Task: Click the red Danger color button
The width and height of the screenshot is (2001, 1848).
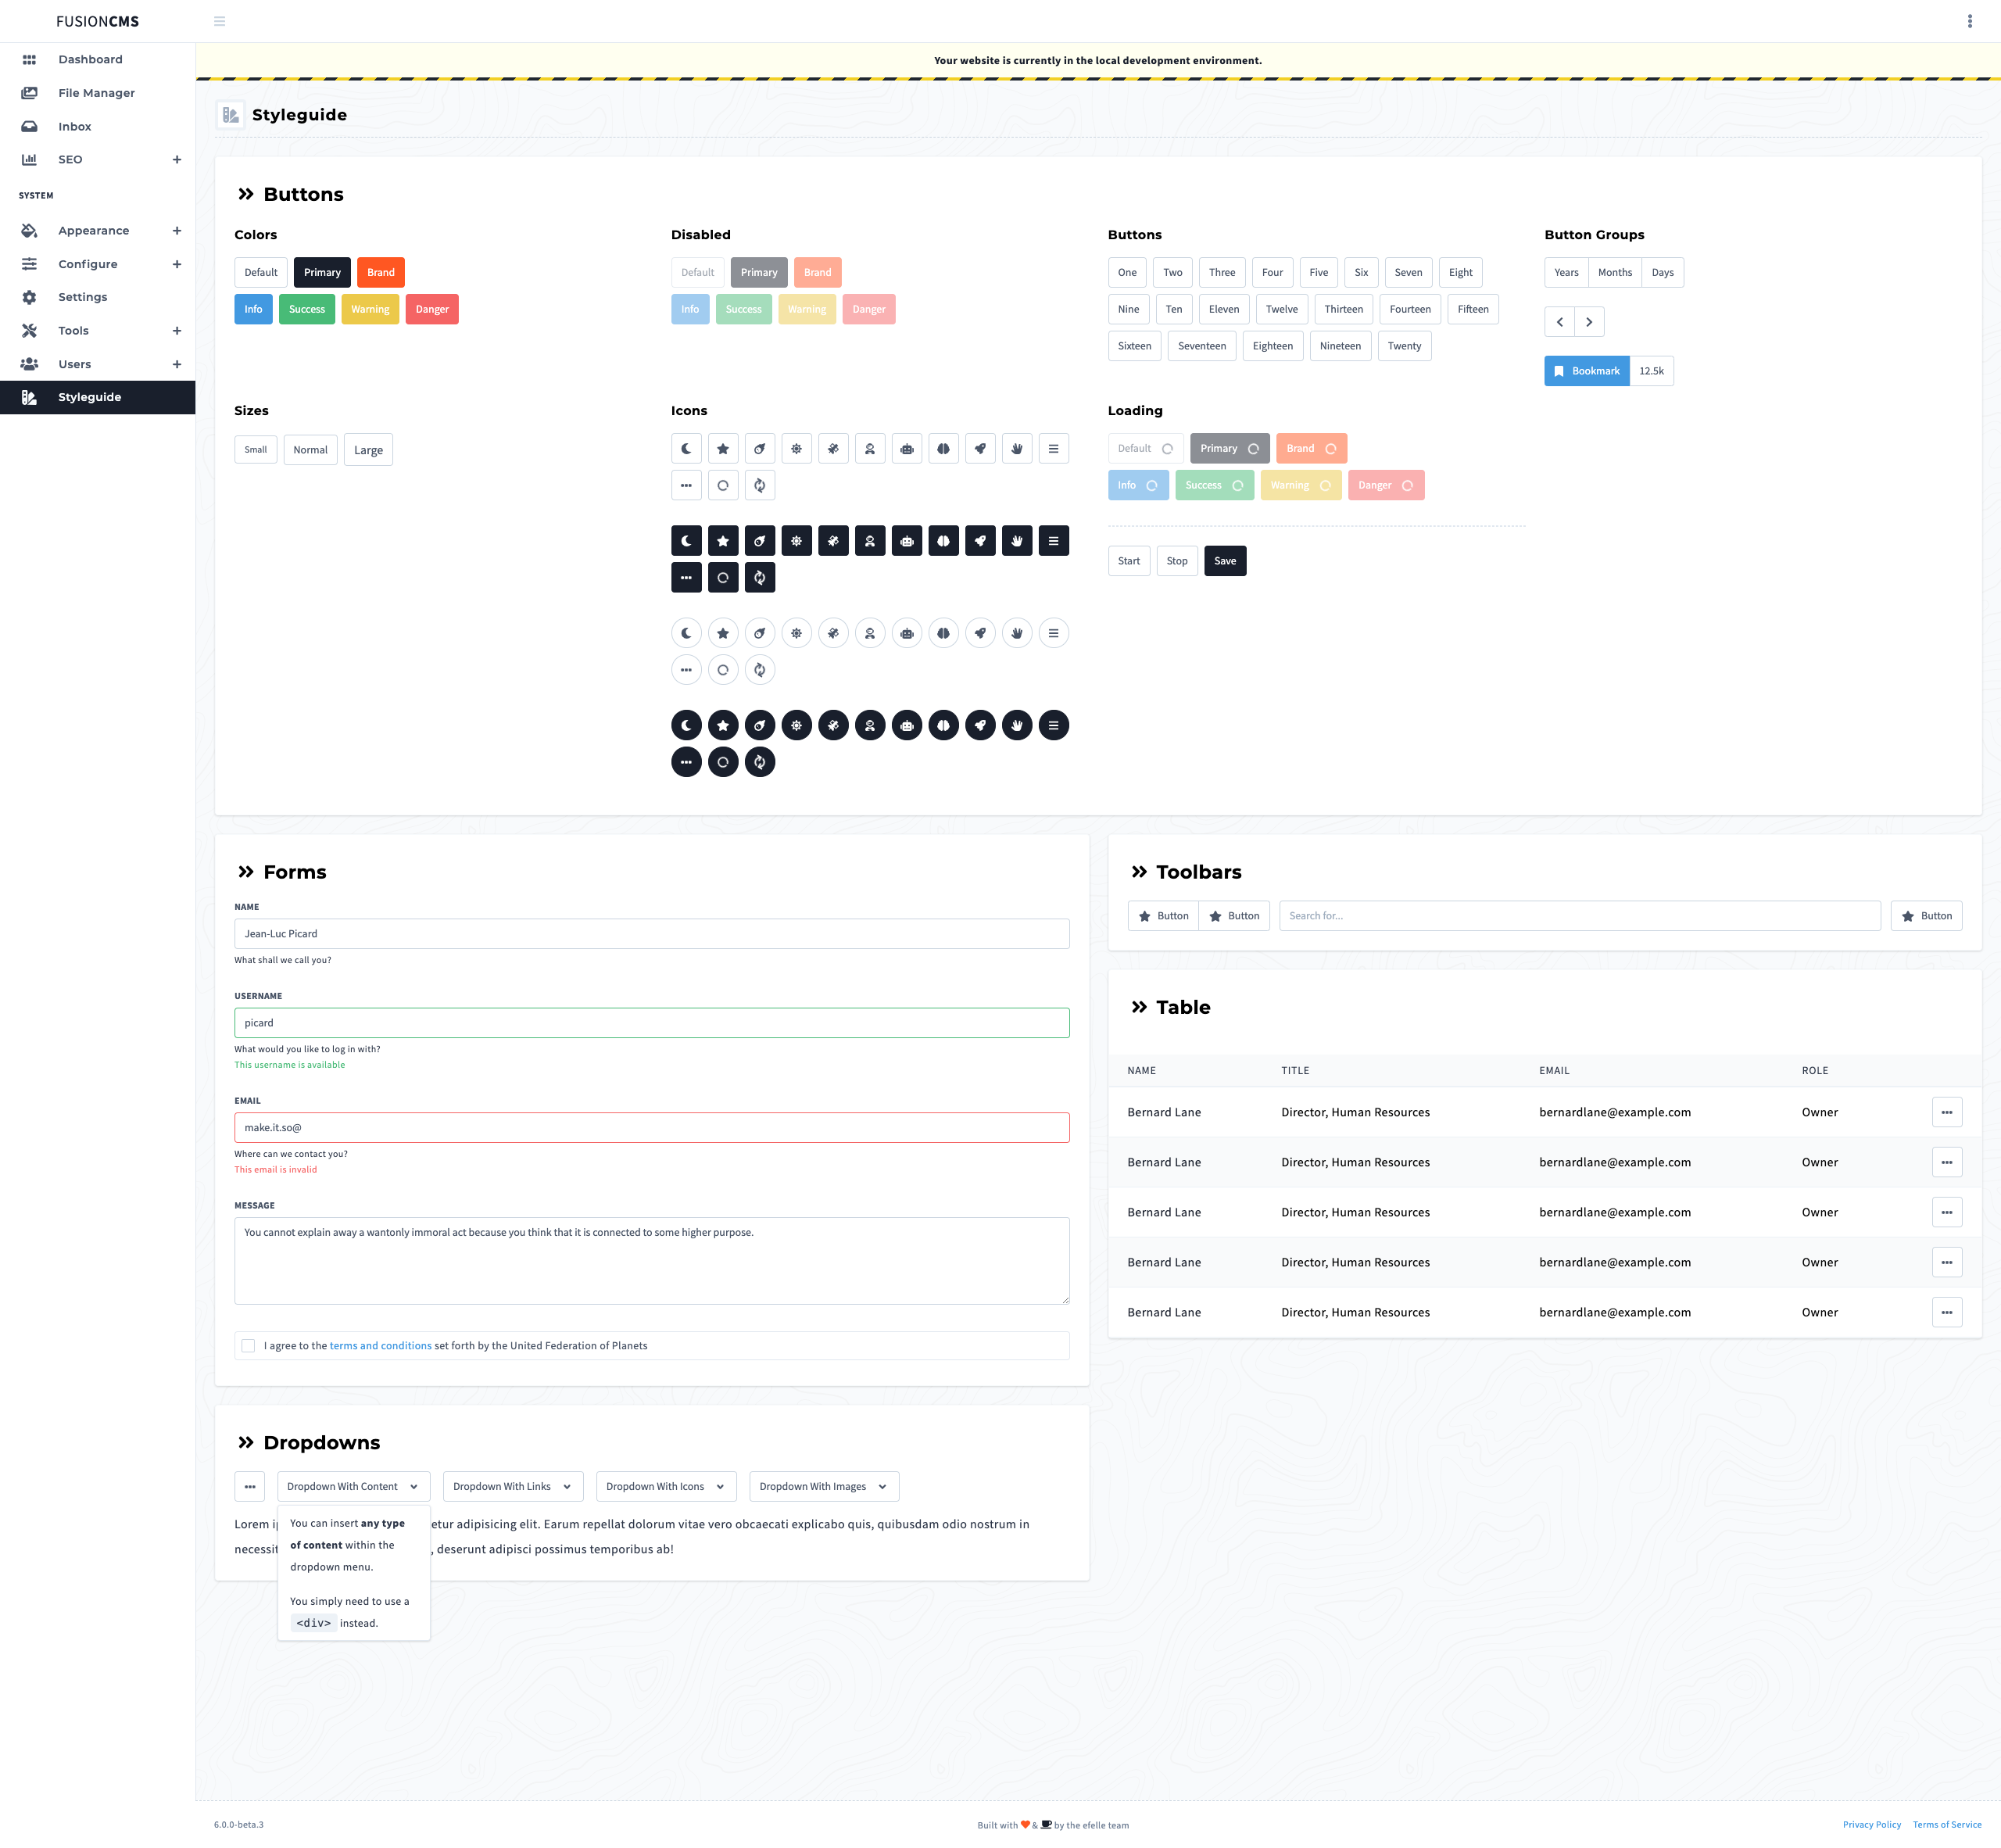Action: (432, 310)
